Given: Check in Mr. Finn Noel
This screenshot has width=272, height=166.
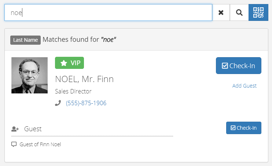Looking at the screenshot, I should (239, 66).
